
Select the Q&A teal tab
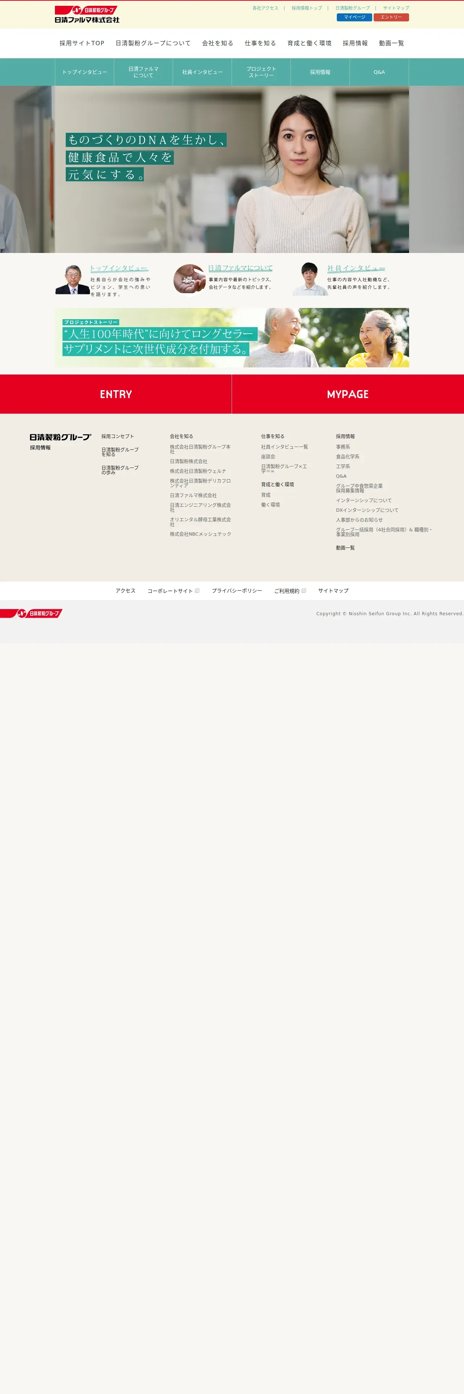pos(379,72)
